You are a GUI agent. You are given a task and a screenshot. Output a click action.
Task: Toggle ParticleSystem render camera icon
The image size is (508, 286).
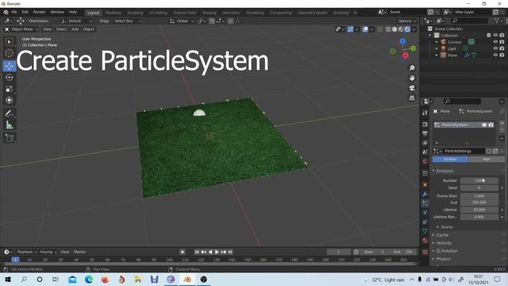pyautogui.click(x=491, y=125)
